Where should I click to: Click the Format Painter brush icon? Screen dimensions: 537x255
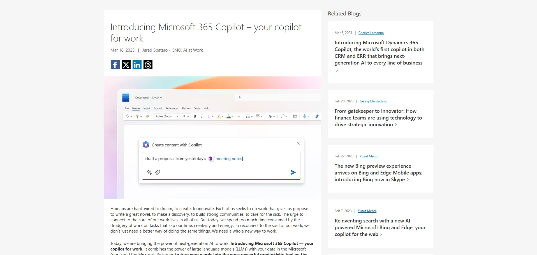(x=147, y=116)
